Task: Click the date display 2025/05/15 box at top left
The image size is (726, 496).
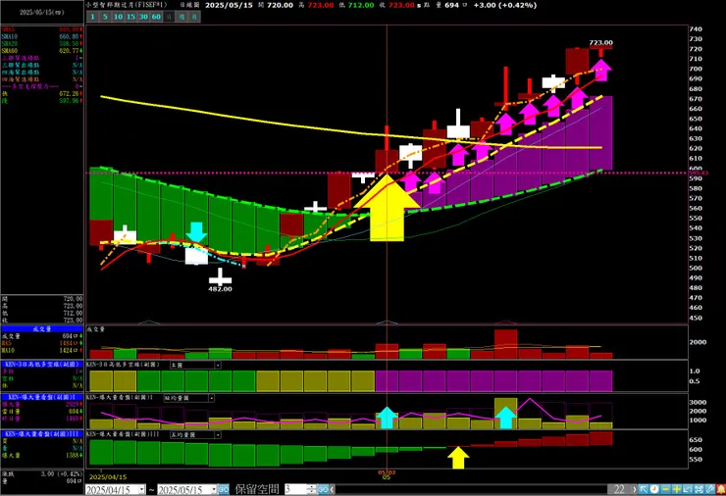Action: [41, 13]
